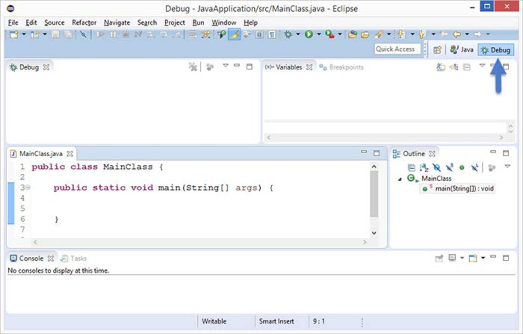The height and width of the screenshot is (334, 523).
Task: Open the File menu
Action: coord(13,23)
